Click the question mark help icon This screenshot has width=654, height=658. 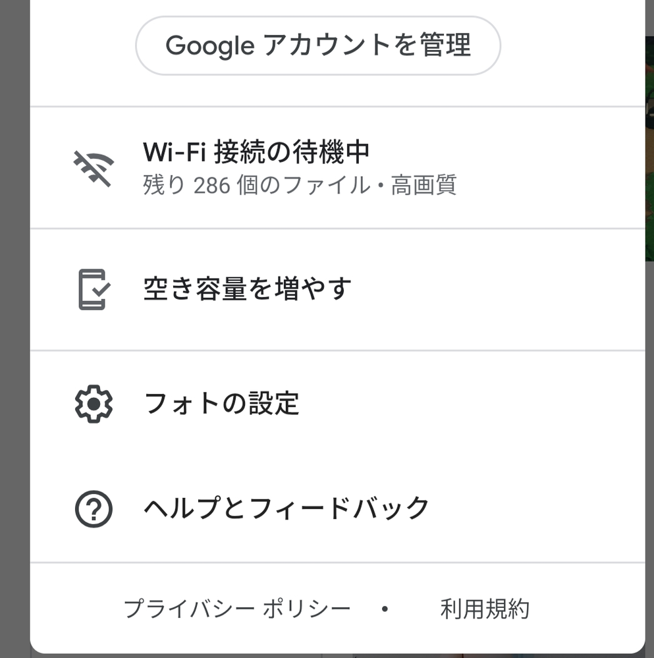click(94, 509)
